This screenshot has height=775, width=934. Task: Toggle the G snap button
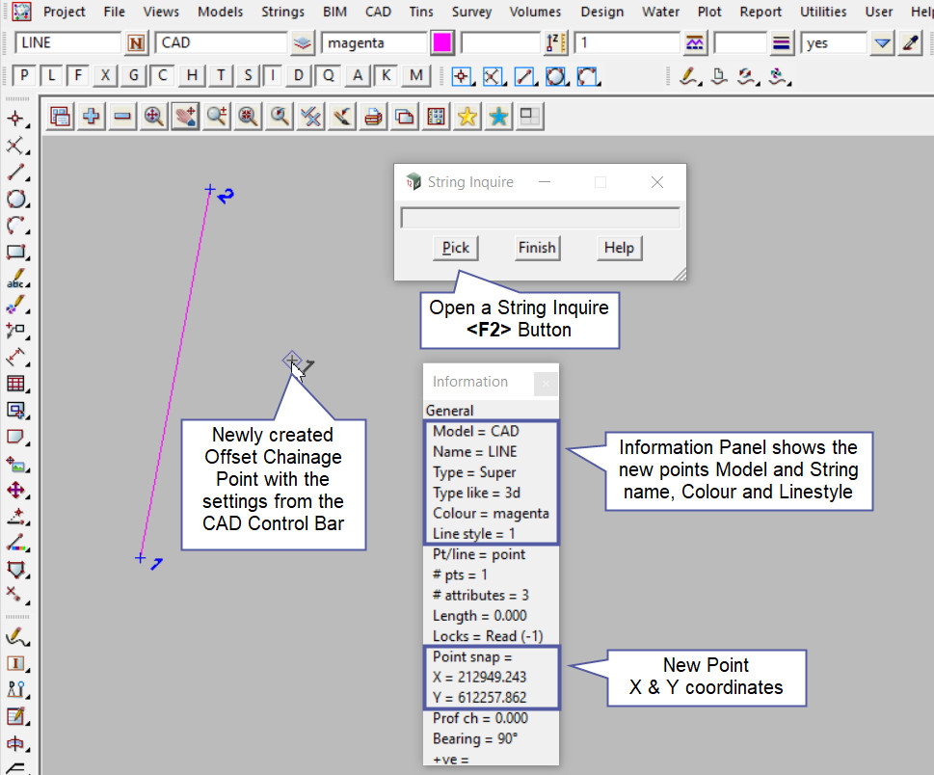click(134, 75)
